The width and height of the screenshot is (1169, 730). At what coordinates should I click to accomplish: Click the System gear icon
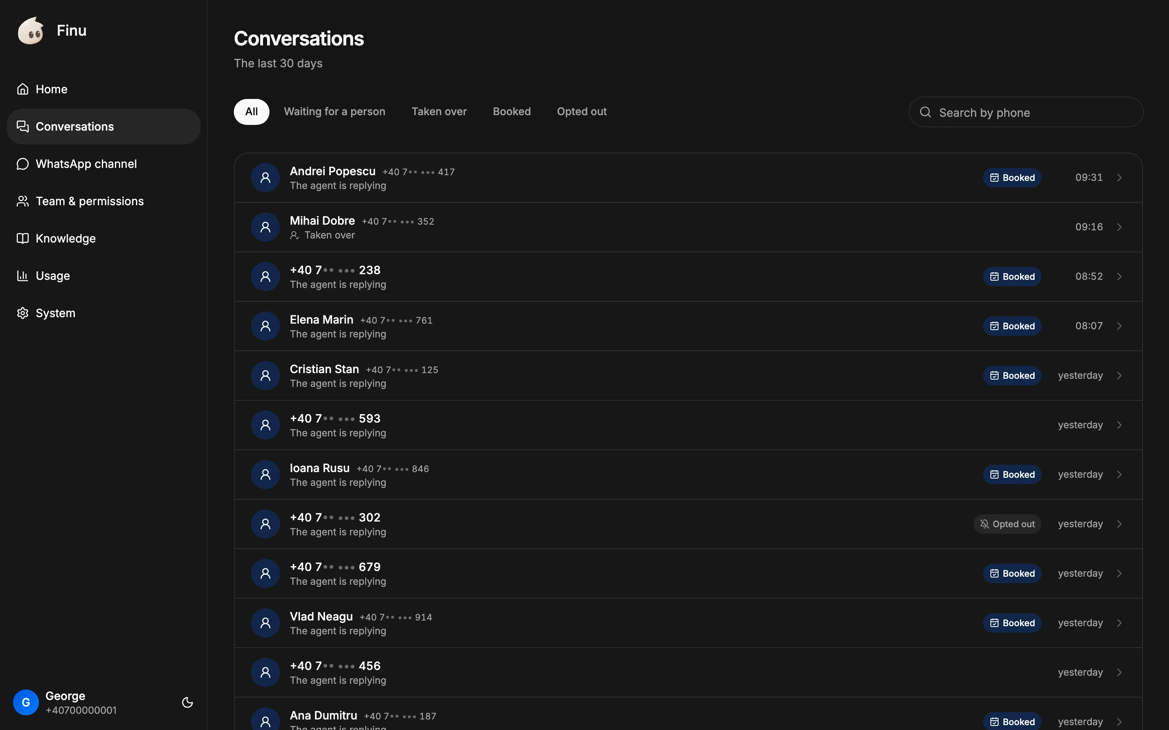pyautogui.click(x=23, y=313)
